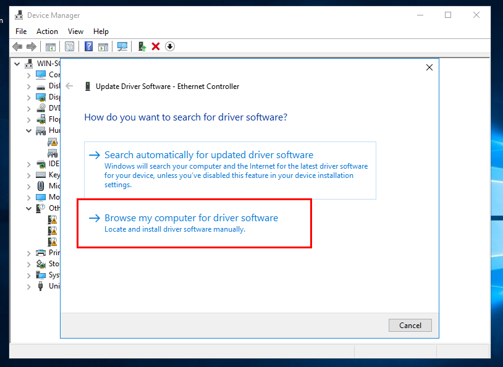The image size is (503, 367).
Task: Select the Monitors category row in tree
Action: pos(48,197)
